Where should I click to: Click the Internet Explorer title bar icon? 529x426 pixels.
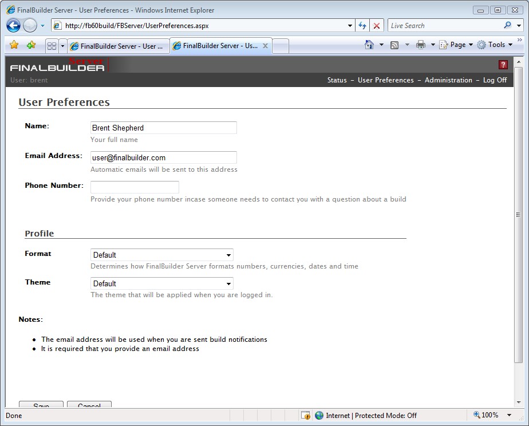click(11, 10)
